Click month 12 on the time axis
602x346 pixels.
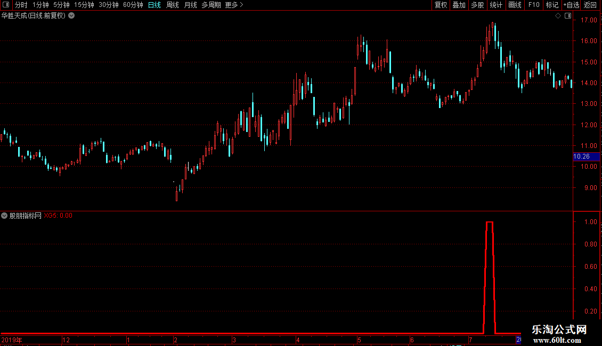[x=66, y=340]
